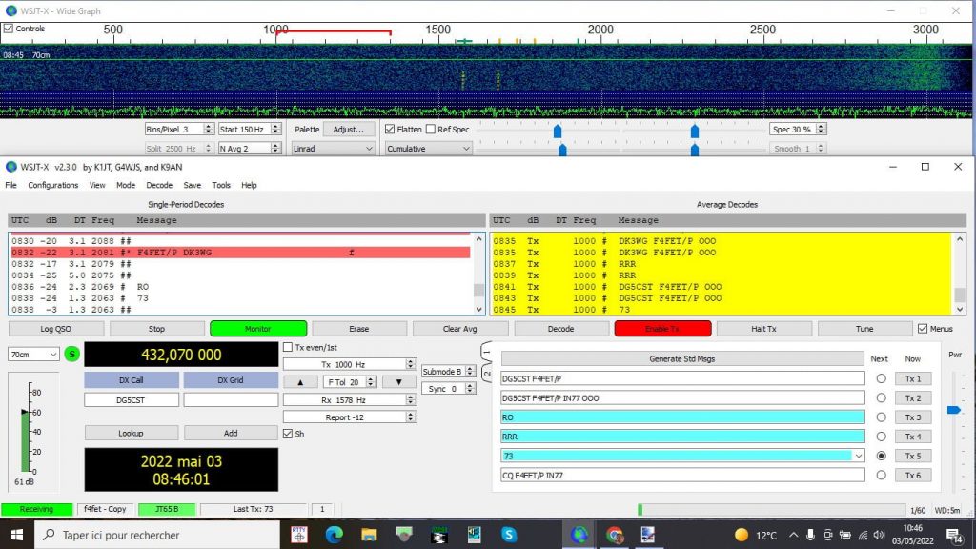Image resolution: width=976 pixels, height=549 pixels.
Task: Launch Microsoft Edge from the taskbar
Action: coord(335,535)
